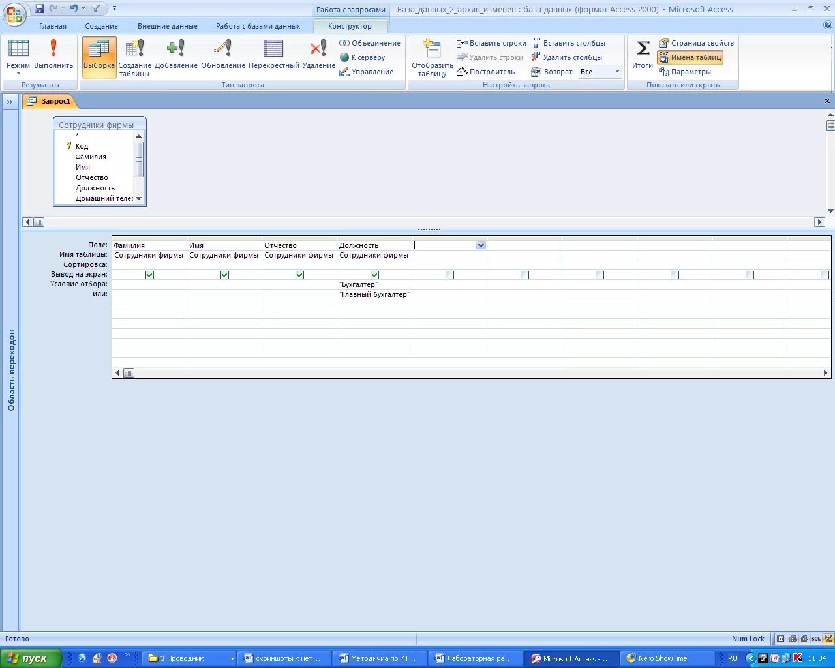Image resolution: width=835 pixels, height=668 pixels.
Task: Switch to Nero ShowTime taskbar button
Action: coord(668,658)
